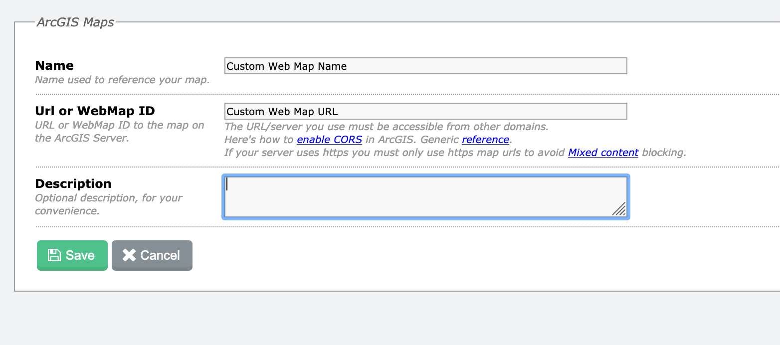
Task: Click the X icon on Cancel
Action: [129, 255]
